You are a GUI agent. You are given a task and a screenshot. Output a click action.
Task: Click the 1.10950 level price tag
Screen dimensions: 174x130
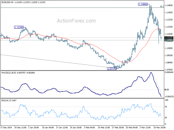click(169, 40)
